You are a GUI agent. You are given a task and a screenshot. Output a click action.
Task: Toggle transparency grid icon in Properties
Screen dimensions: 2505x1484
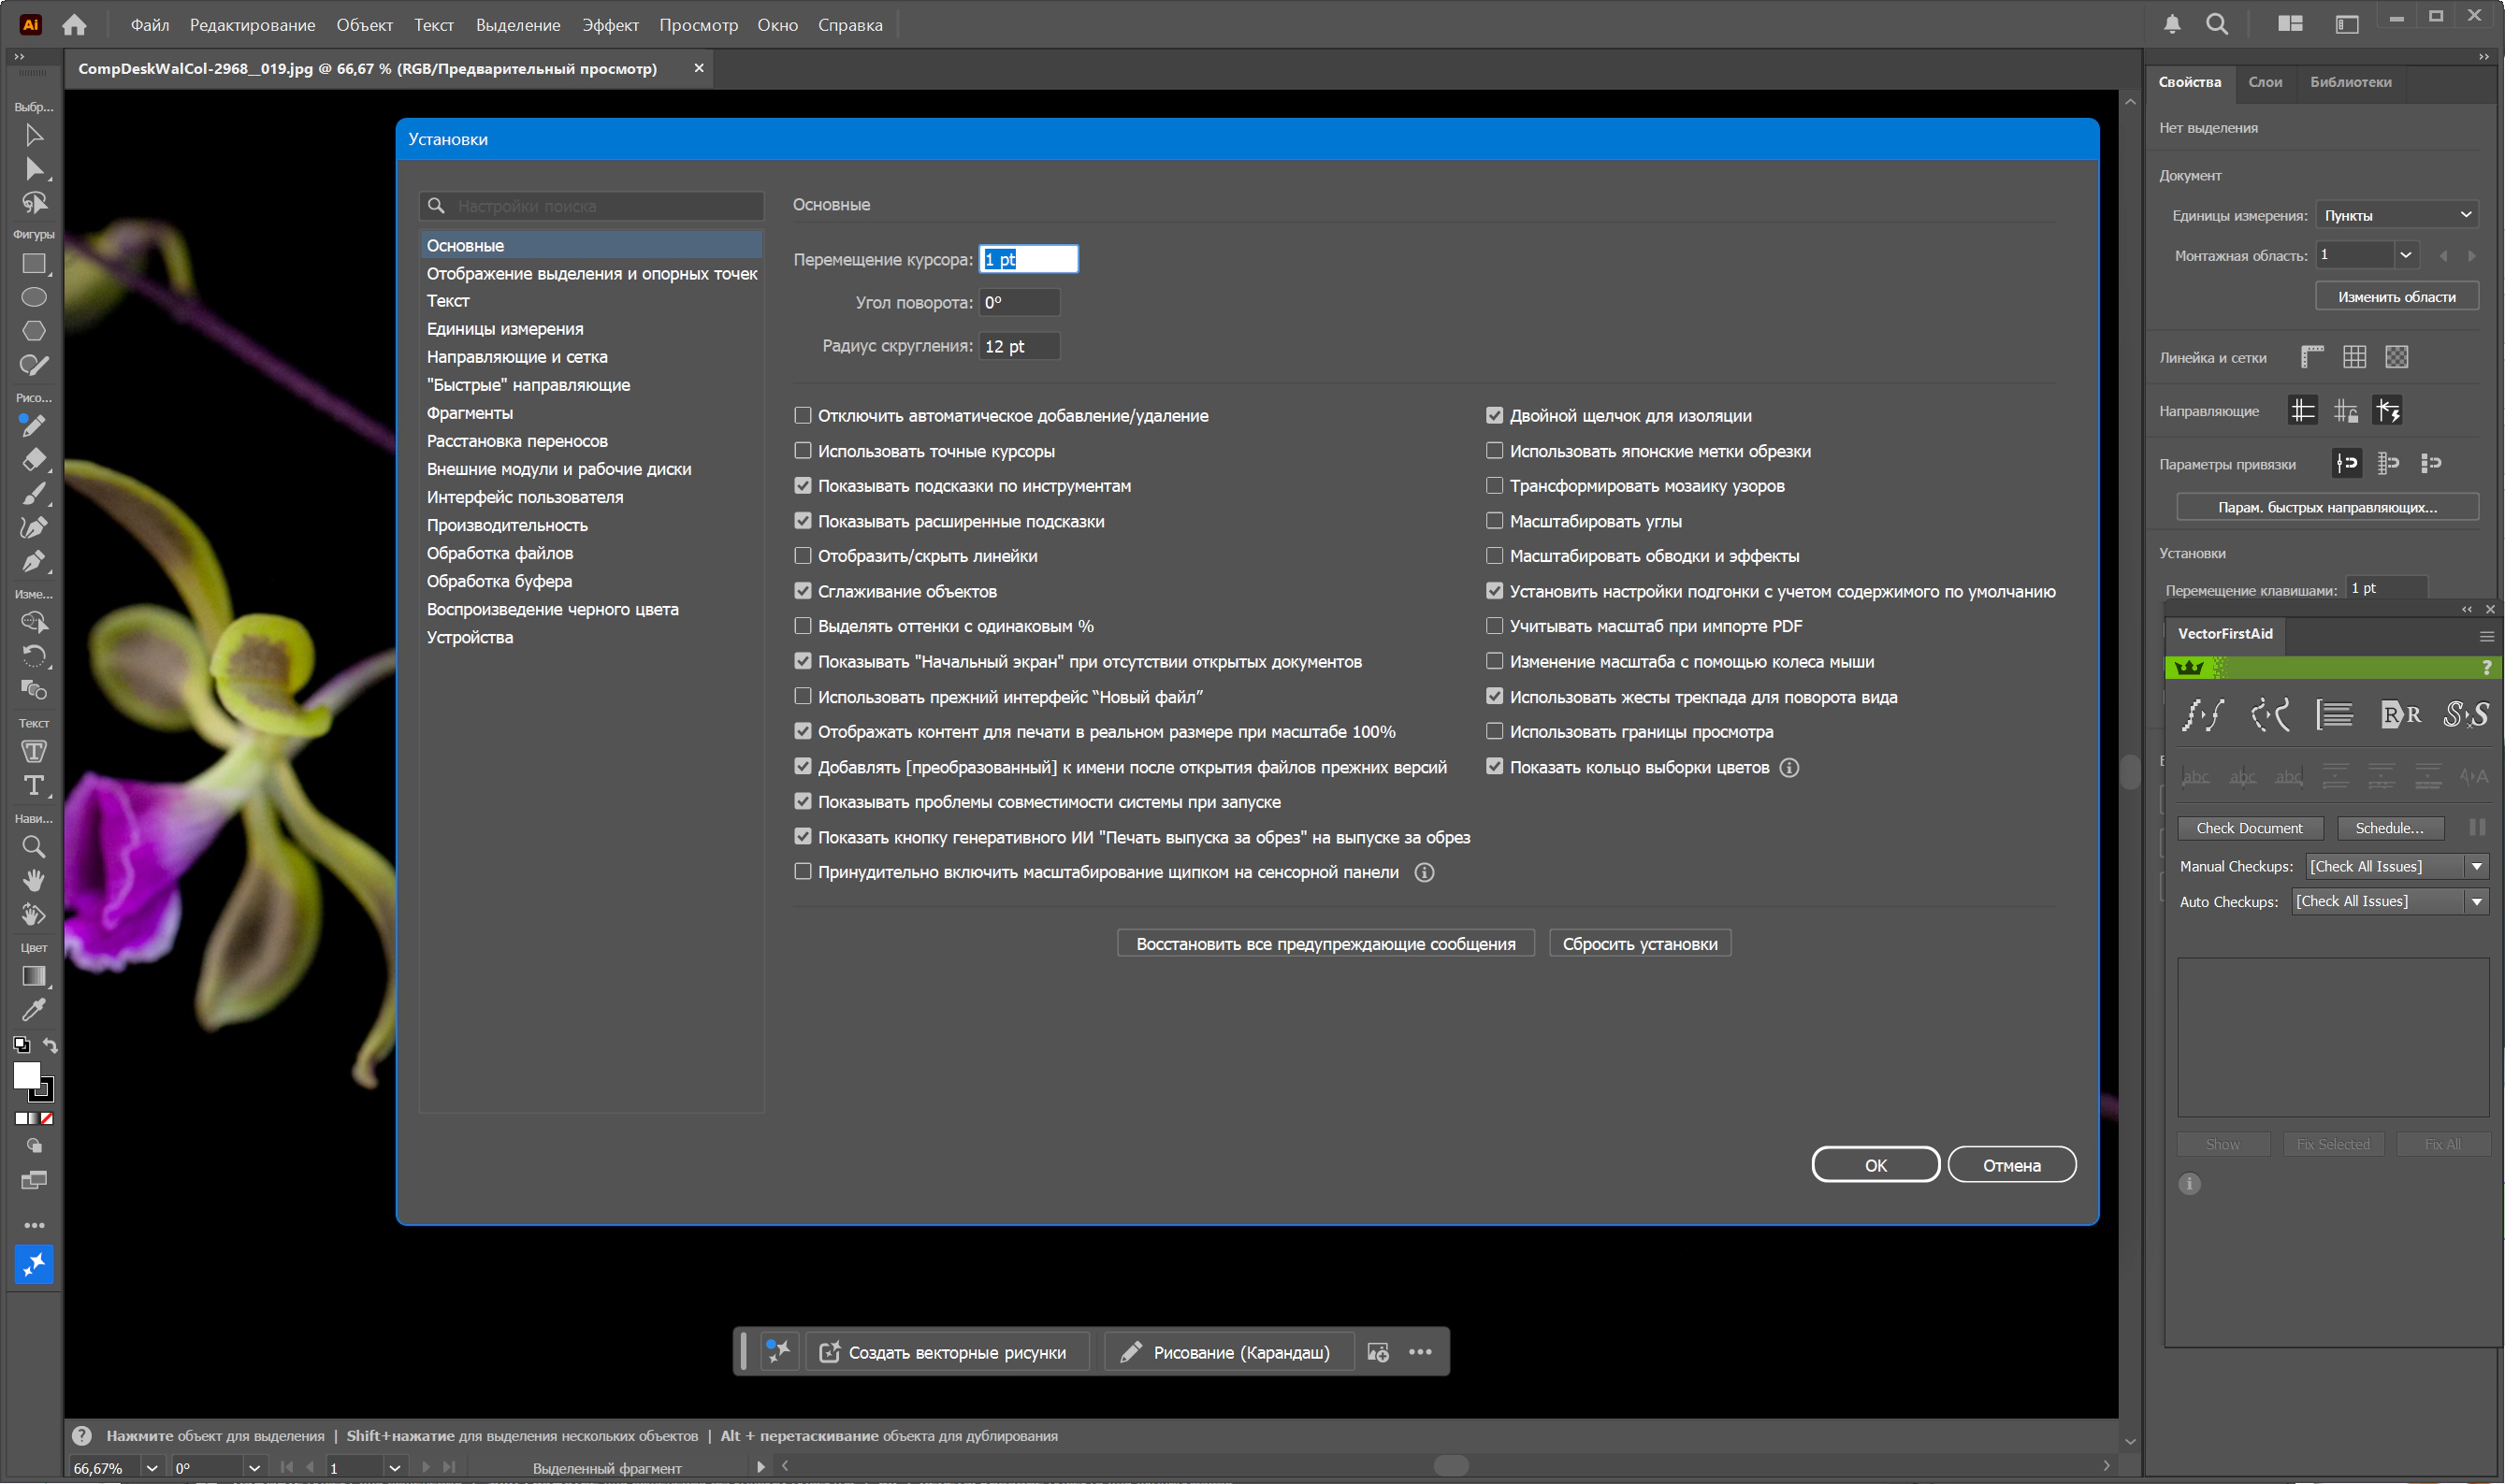tap(2396, 357)
